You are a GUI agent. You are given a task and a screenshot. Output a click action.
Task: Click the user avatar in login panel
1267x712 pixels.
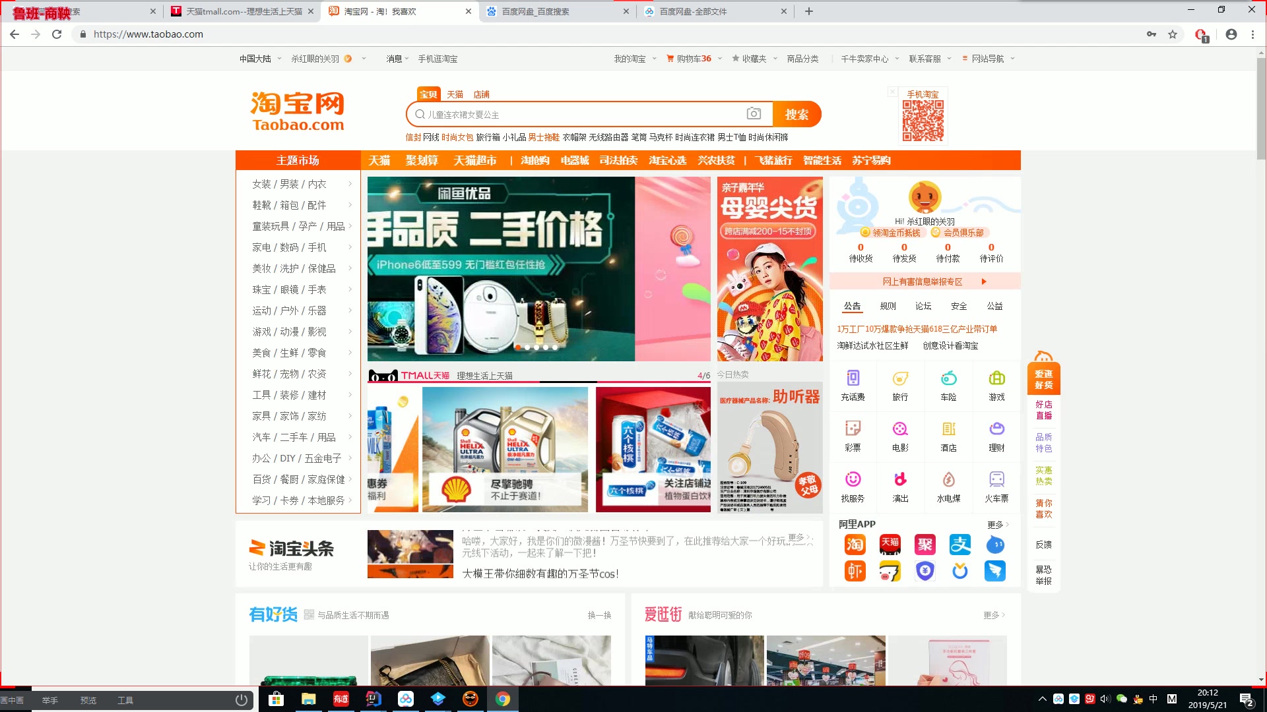click(925, 197)
